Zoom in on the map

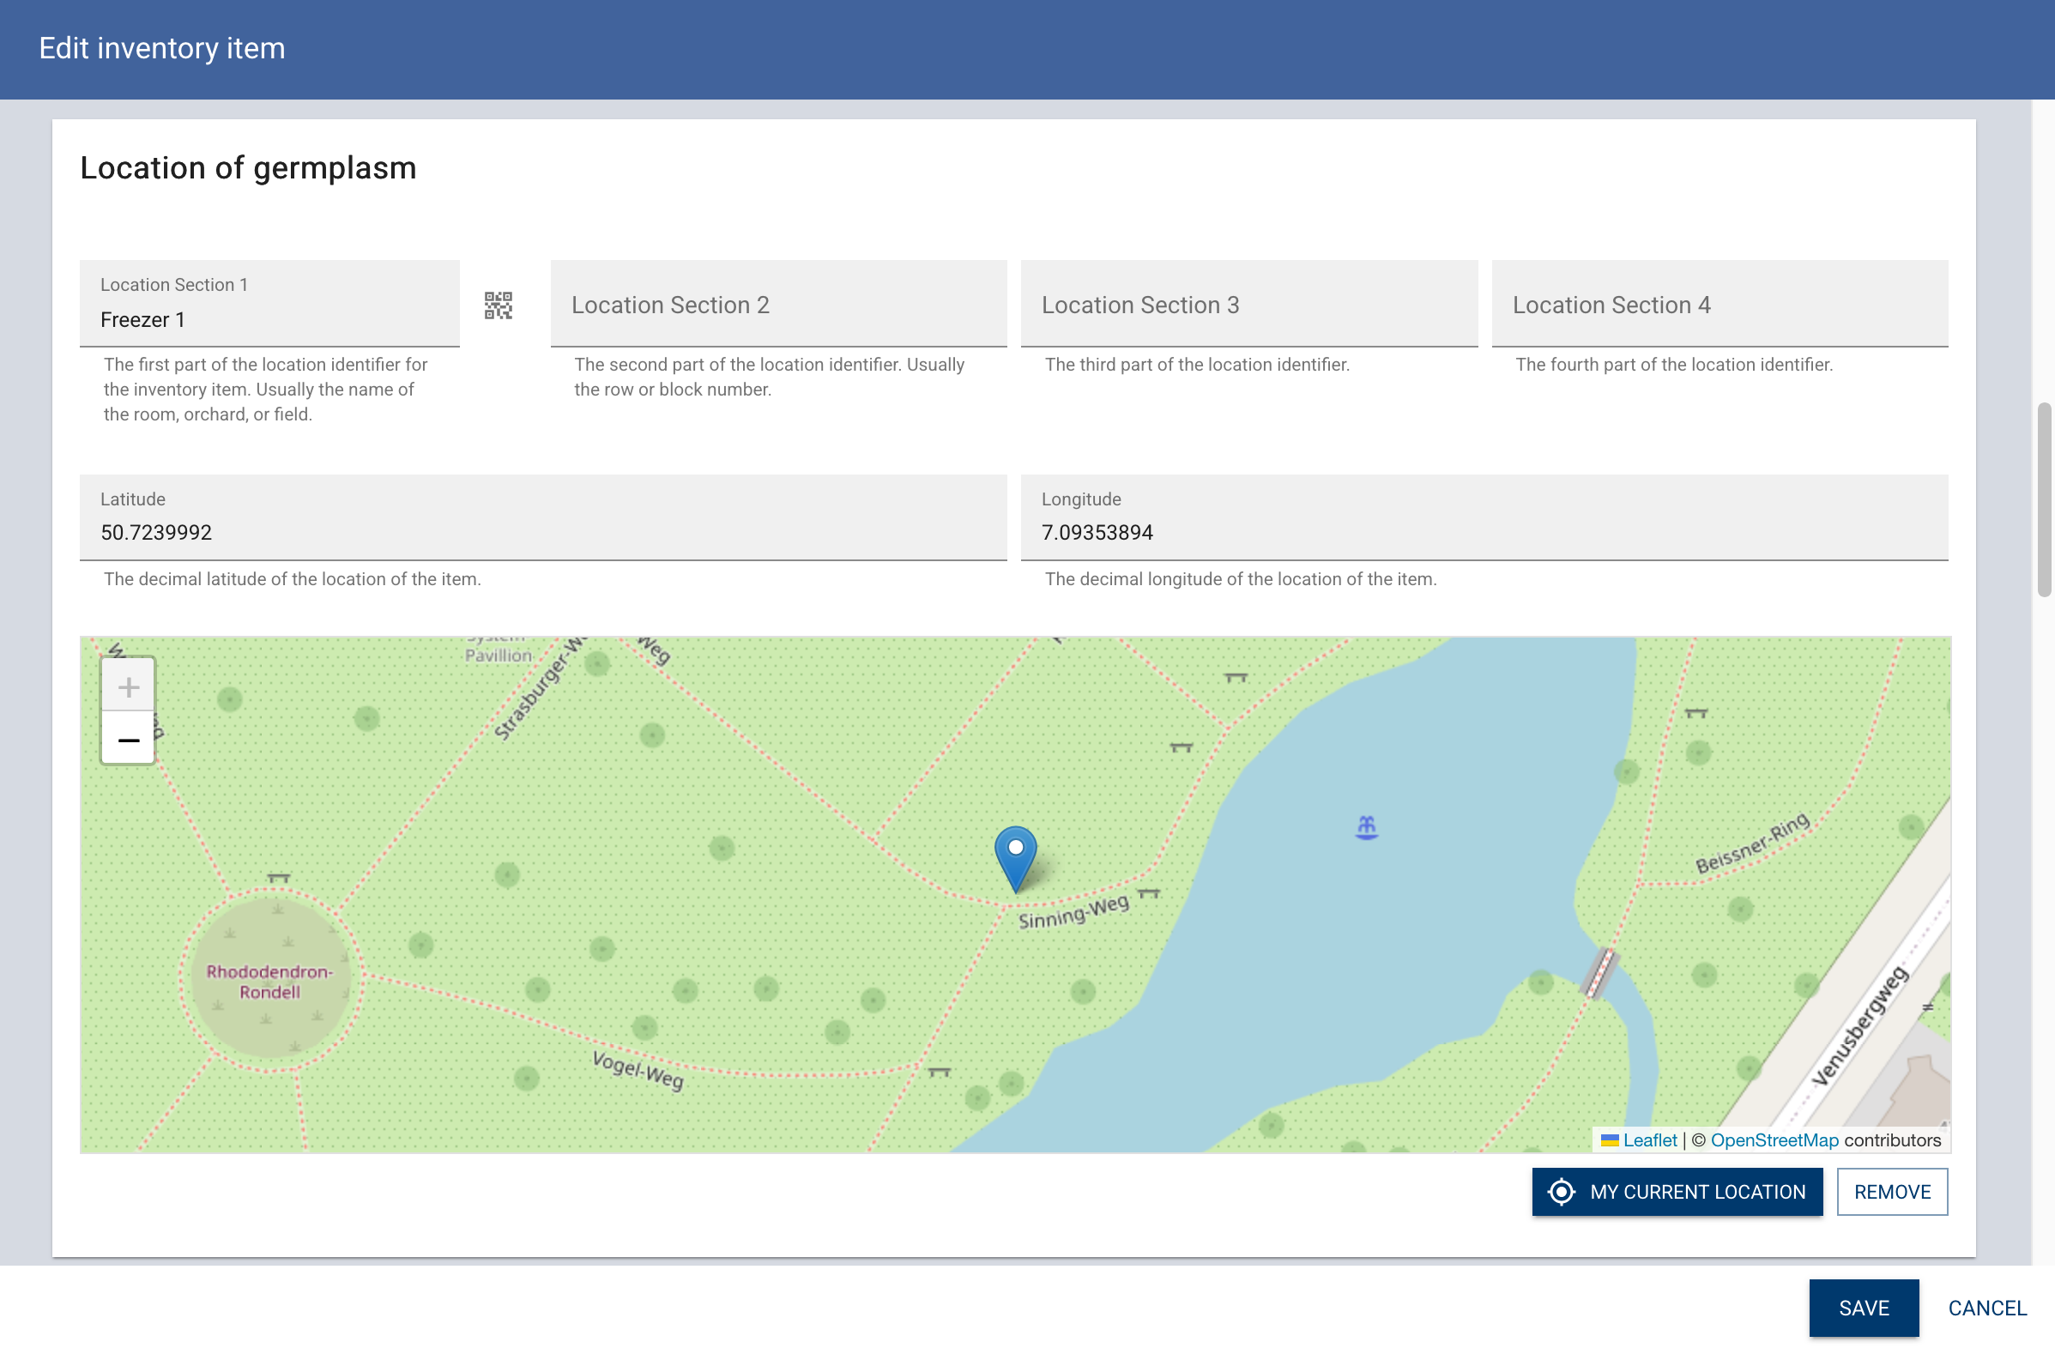point(129,686)
